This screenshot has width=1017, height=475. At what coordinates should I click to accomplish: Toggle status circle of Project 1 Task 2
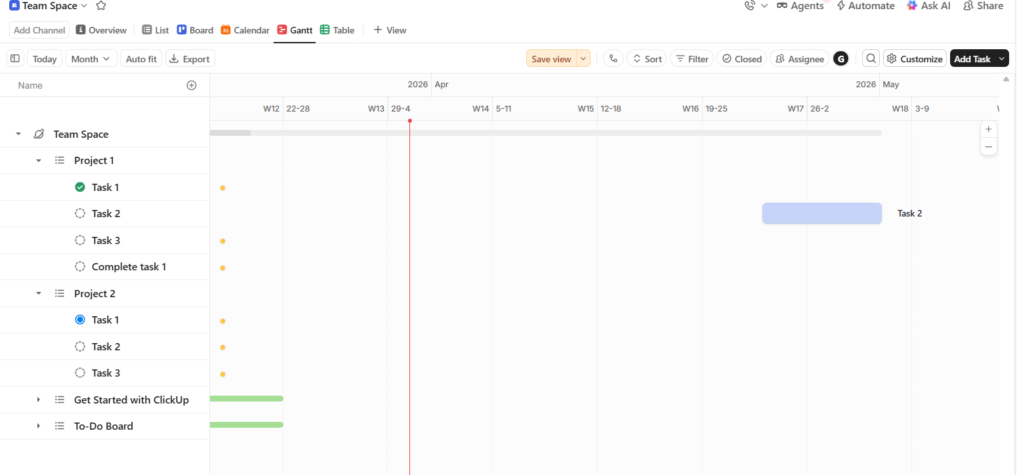(x=80, y=213)
